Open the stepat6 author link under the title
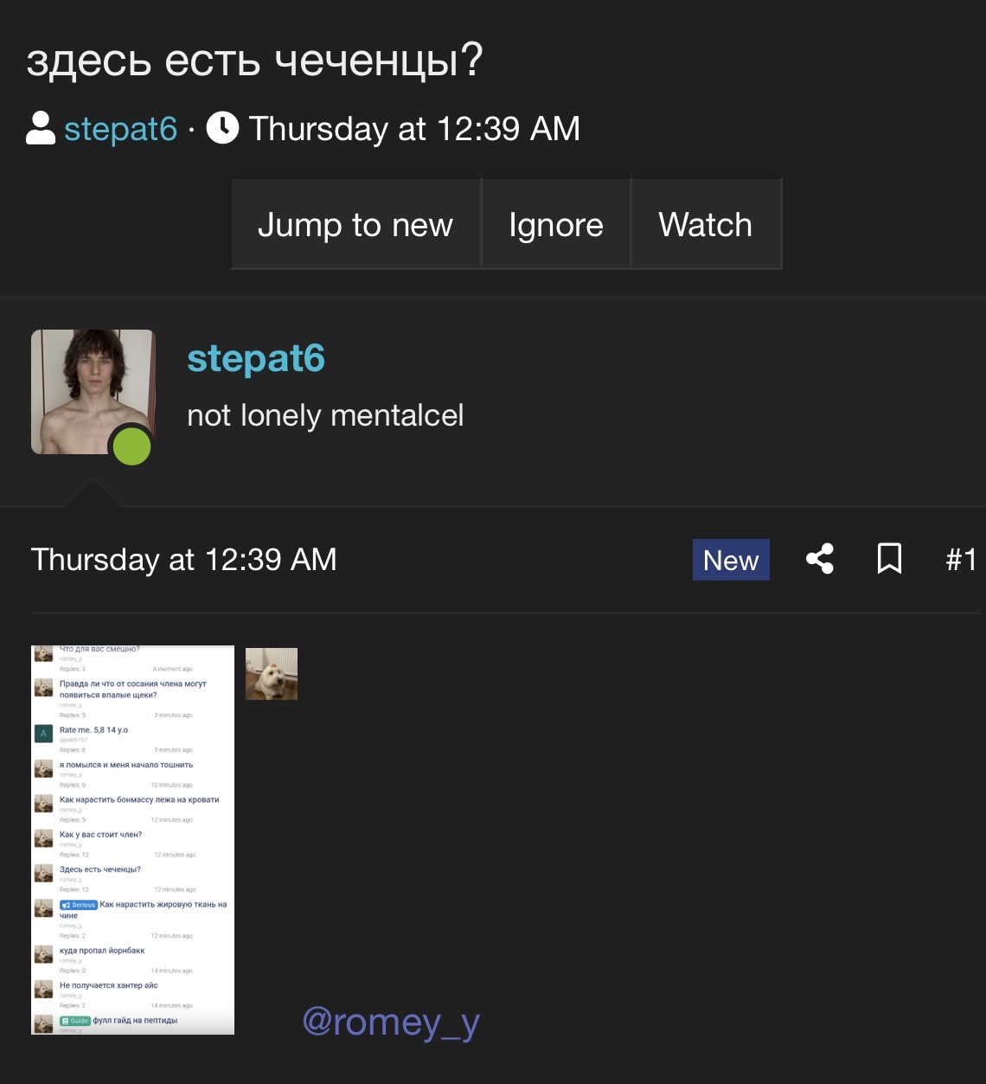This screenshot has height=1084, width=986. (120, 129)
